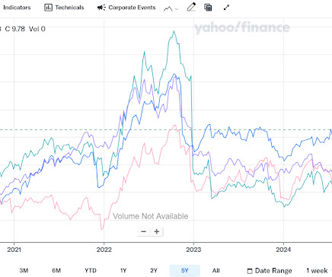332x277 pixels.
Task: Open the Indicators menu
Action: [x=17, y=8]
